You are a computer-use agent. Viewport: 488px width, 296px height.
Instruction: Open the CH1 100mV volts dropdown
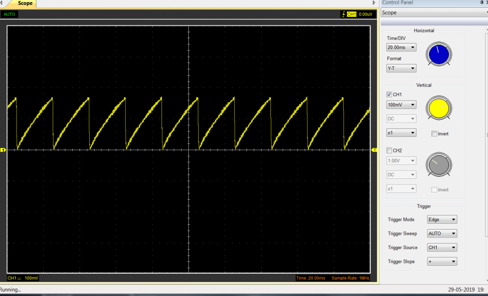coord(401,105)
